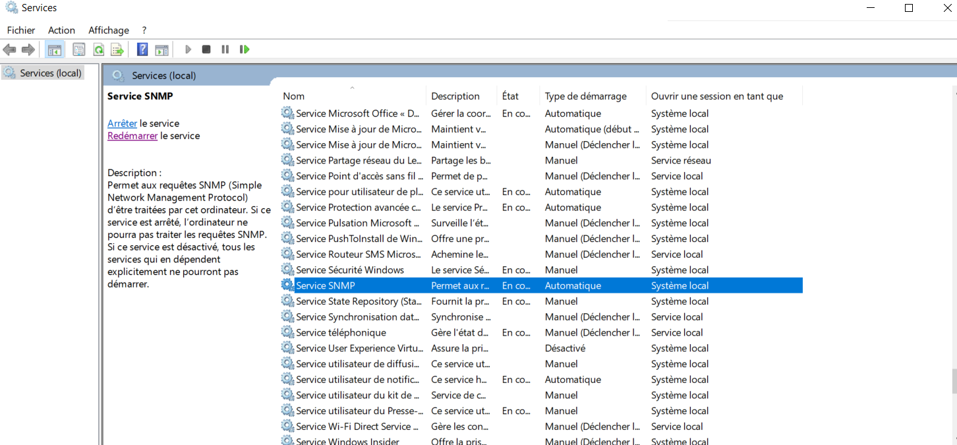Sort by the État column header
Screen dimensions: 957x445
tap(510, 96)
